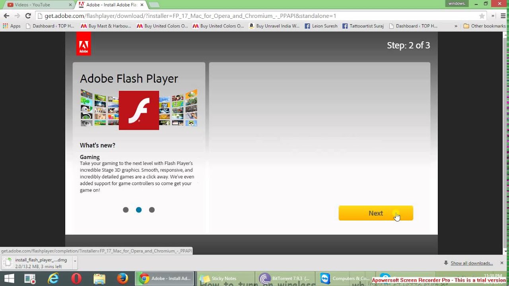
Task: Click Show all downloads link
Action: tap(472, 263)
